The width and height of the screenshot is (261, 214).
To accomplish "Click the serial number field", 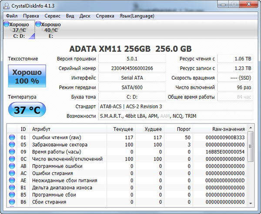I will [x=132, y=68].
